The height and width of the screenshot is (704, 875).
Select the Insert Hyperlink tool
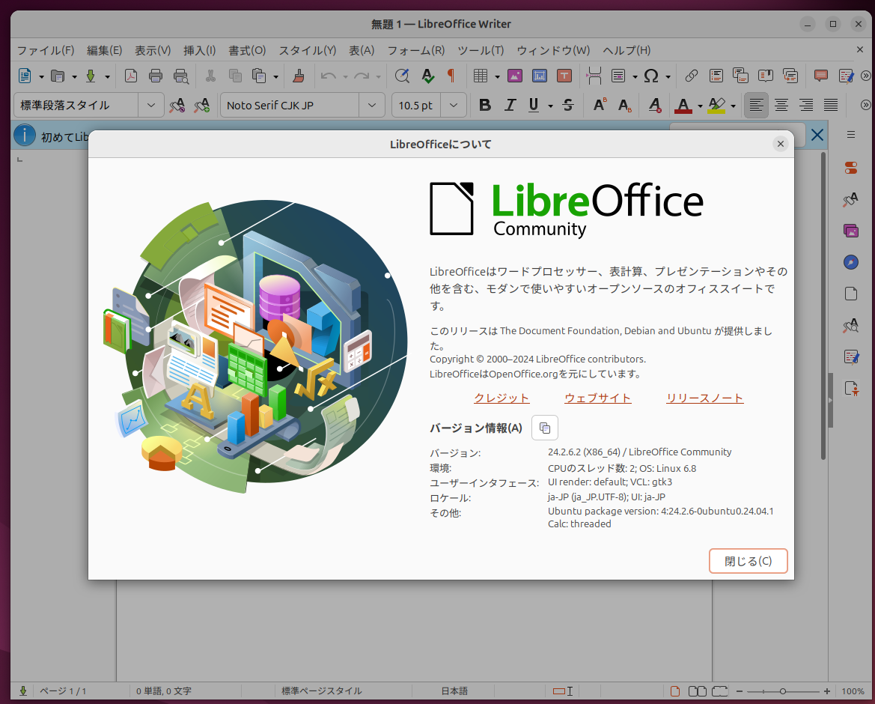coord(691,76)
